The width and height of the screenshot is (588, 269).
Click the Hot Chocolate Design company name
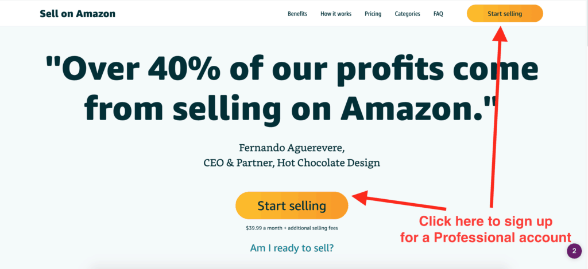(328, 163)
